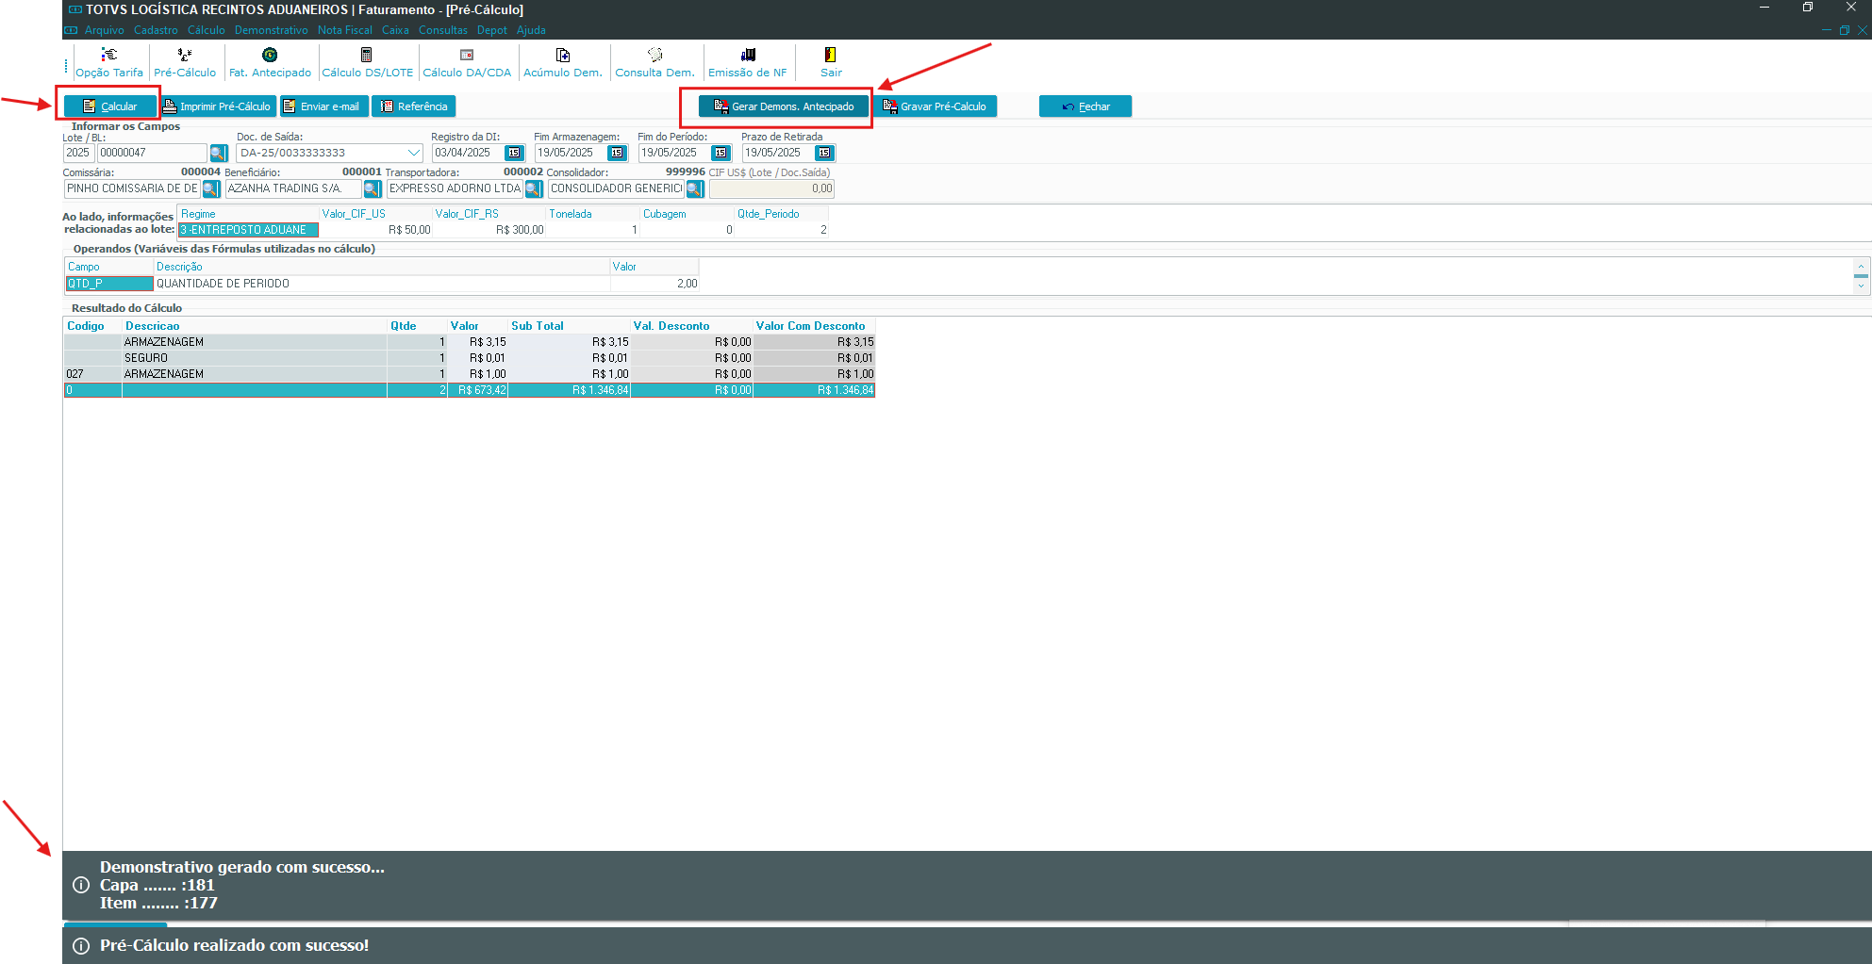Open the Cálculo menu
Viewport: 1872px width, 964px height.
[206, 30]
